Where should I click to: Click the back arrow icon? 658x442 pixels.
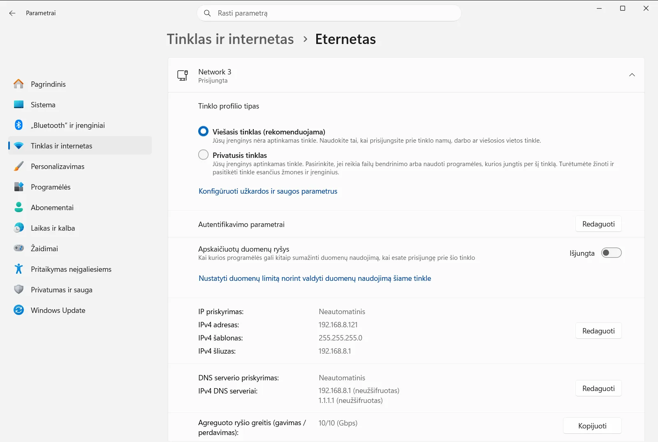(12, 13)
